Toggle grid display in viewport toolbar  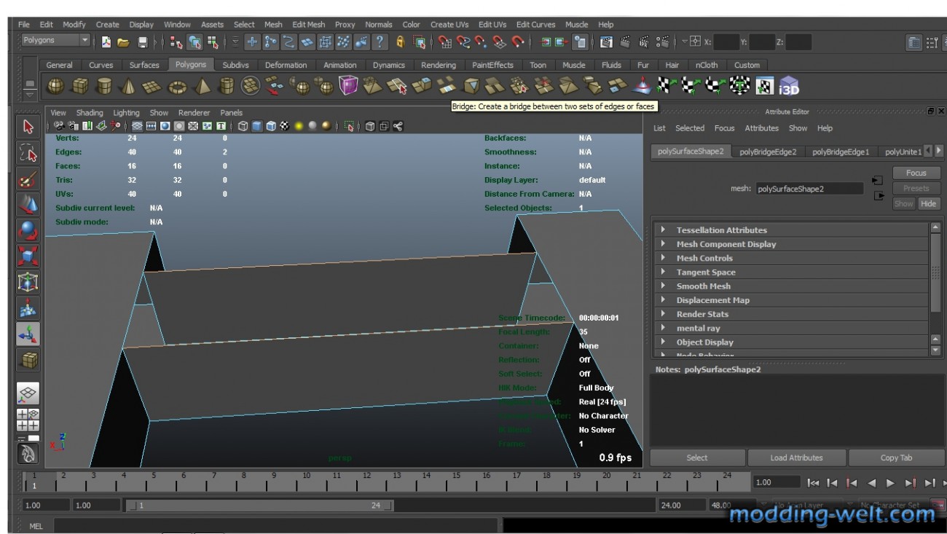click(x=137, y=126)
